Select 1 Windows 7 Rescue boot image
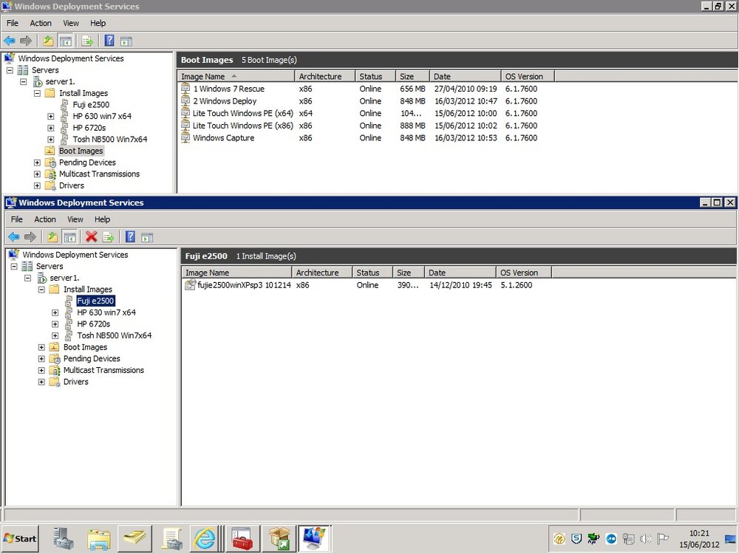Viewport: 739px width, 554px height. [x=228, y=89]
